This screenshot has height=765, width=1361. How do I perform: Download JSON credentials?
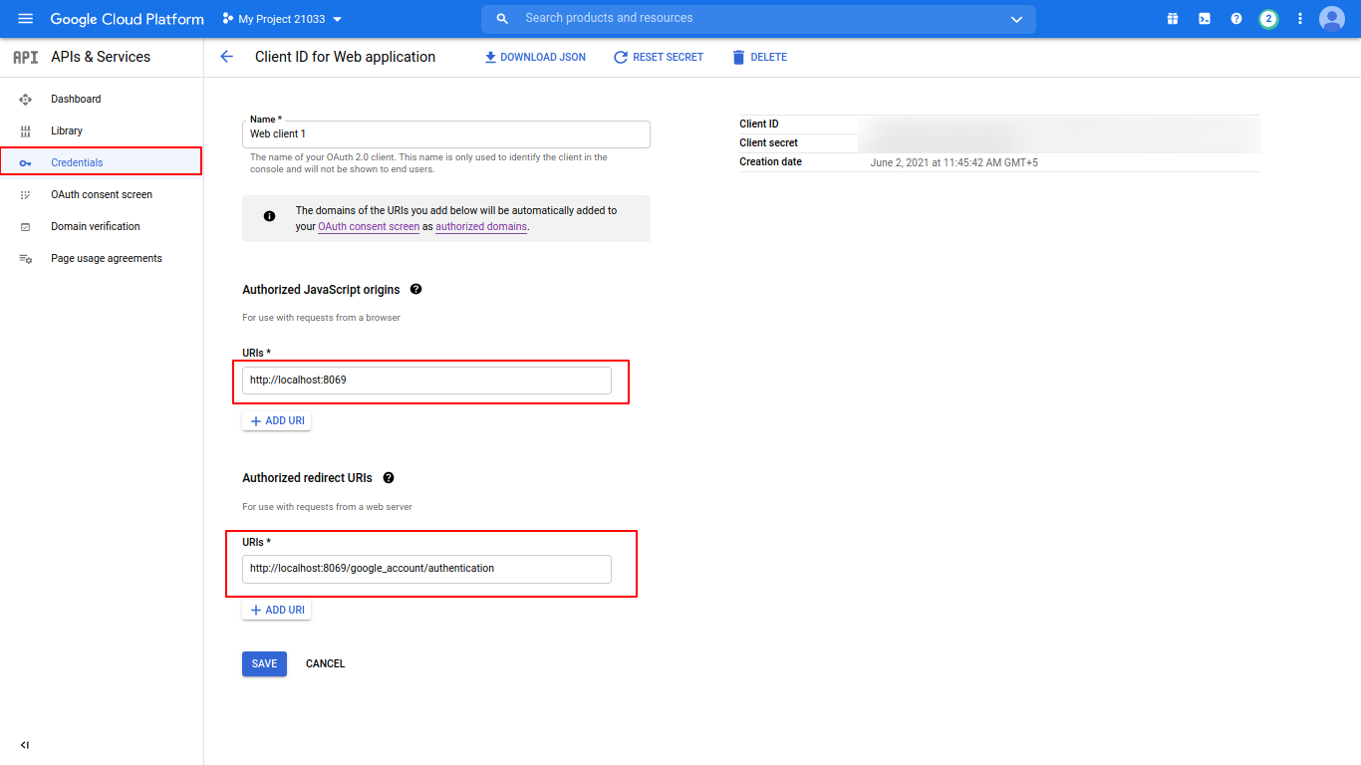(x=535, y=58)
